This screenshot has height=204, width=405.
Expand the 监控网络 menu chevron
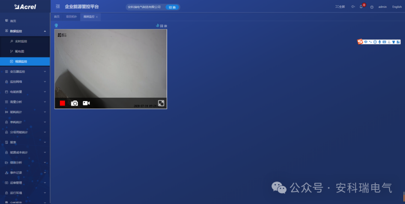click(x=45, y=82)
